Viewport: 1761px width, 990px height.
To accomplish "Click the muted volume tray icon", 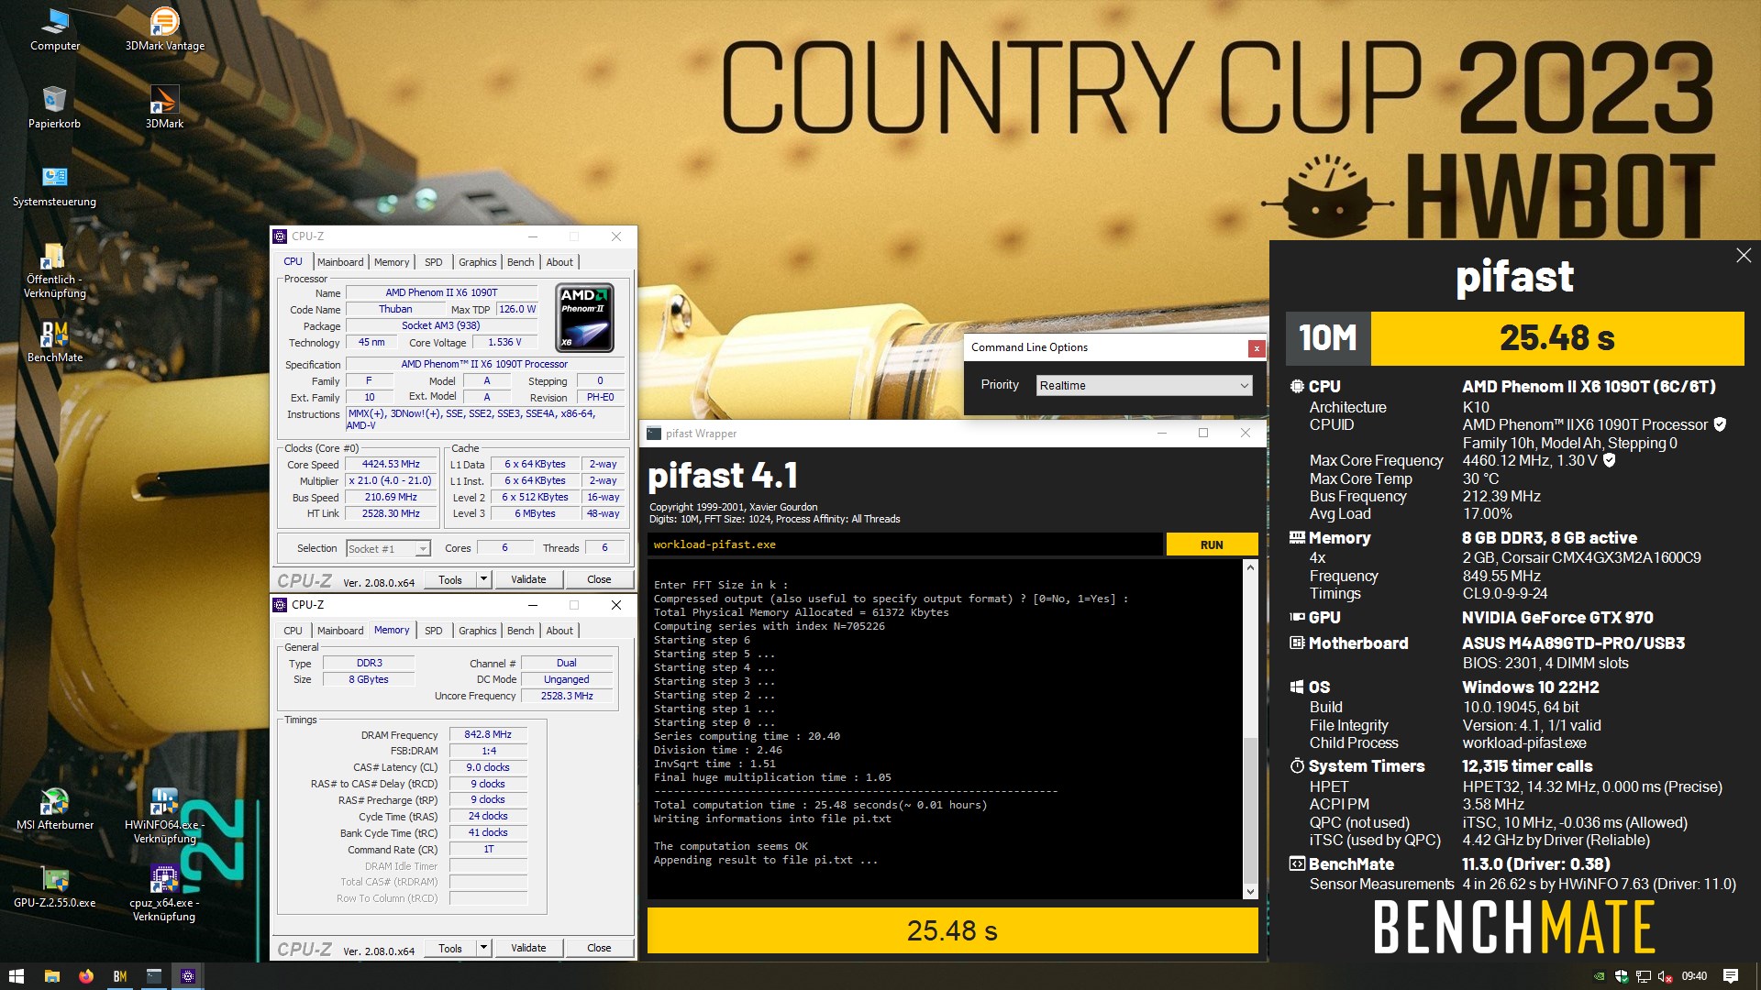I will coord(1666,976).
